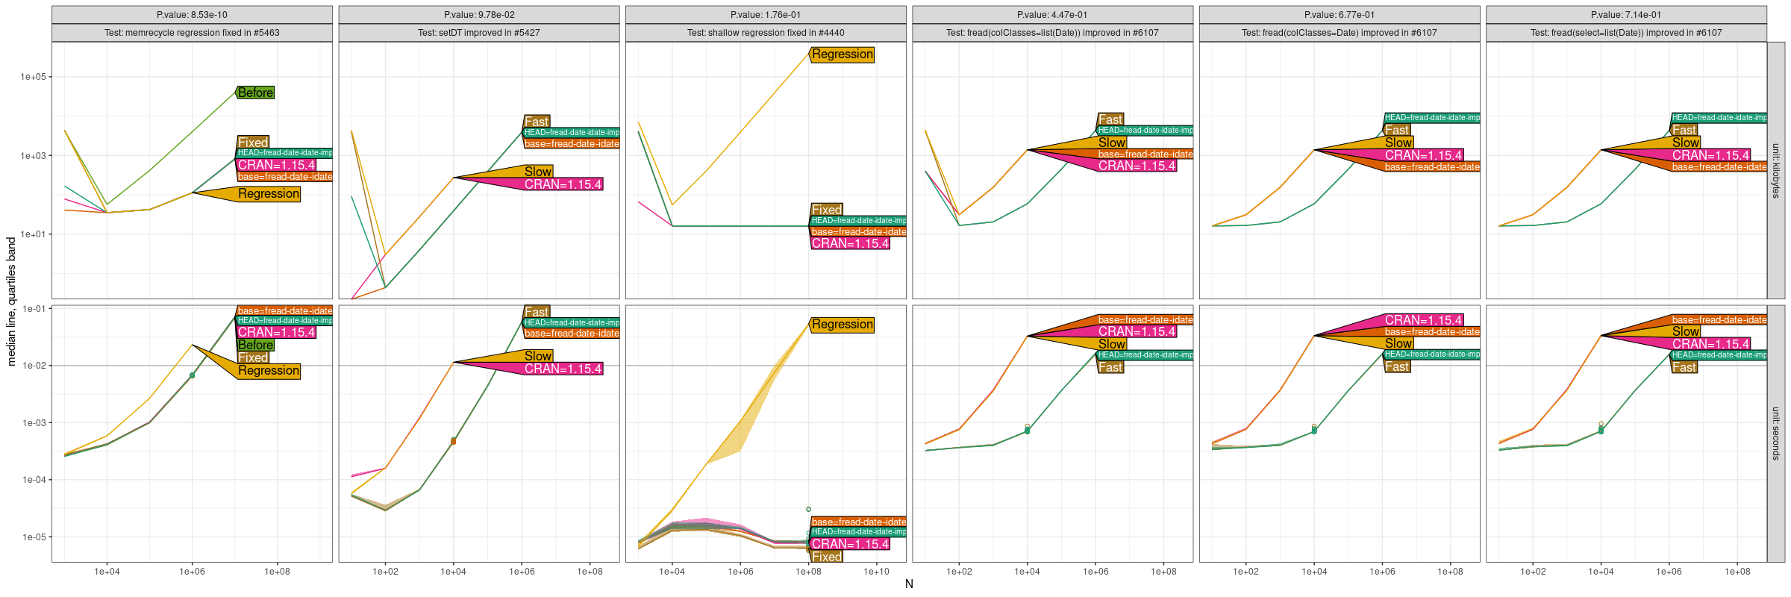This screenshot has height=597, width=1791.
Task: Click pink 'CRAN=1.15.4' label in shallow kilobytes panel
Action: pyautogui.click(x=850, y=243)
